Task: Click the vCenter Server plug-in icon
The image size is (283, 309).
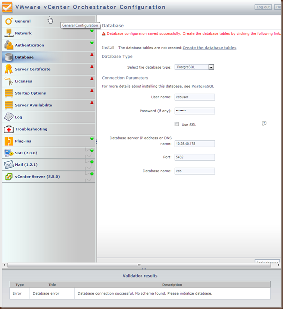Action: (x=9, y=177)
